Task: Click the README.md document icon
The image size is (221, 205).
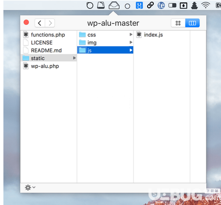Action: [x=26, y=50]
